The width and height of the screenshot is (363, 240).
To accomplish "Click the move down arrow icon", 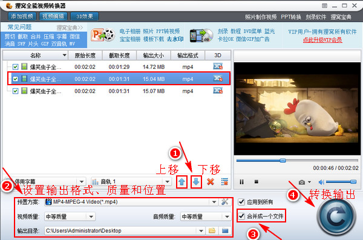I will tap(196, 182).
